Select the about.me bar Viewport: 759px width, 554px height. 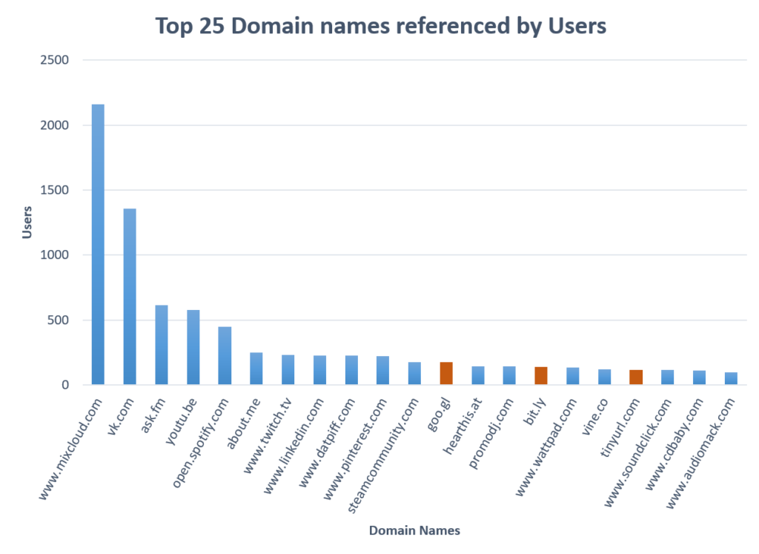tap(256, 369)
